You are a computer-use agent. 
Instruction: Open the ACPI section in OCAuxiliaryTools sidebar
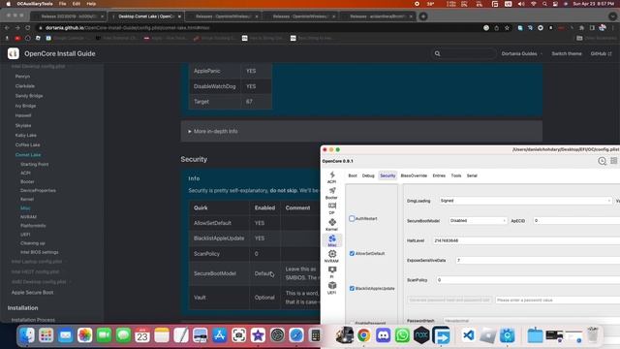click(331, 177)
